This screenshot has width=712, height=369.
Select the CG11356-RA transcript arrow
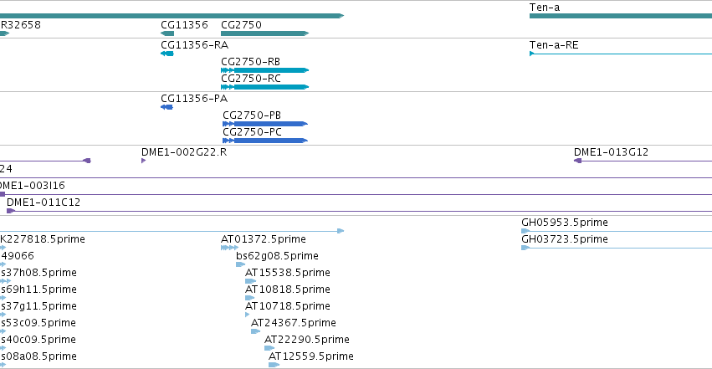pyautogui.click(x=167, y=54)
